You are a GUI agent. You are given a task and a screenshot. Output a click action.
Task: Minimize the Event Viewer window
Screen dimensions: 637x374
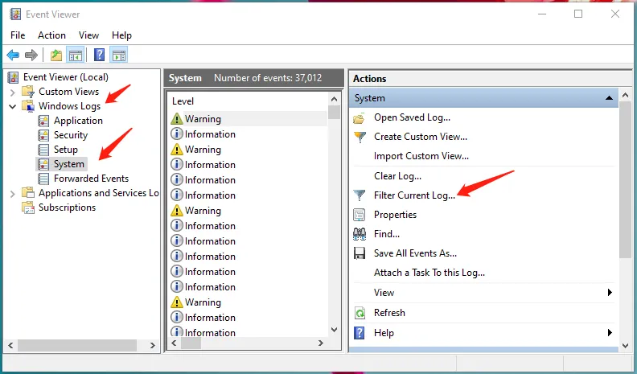tap(542, 14)
